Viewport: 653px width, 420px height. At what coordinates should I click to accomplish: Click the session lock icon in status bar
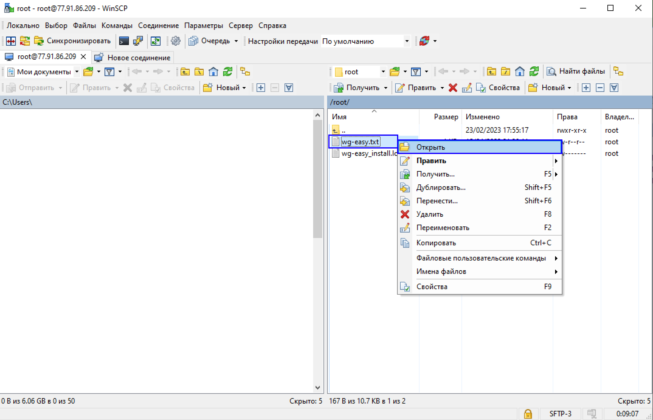coord(528,414)
